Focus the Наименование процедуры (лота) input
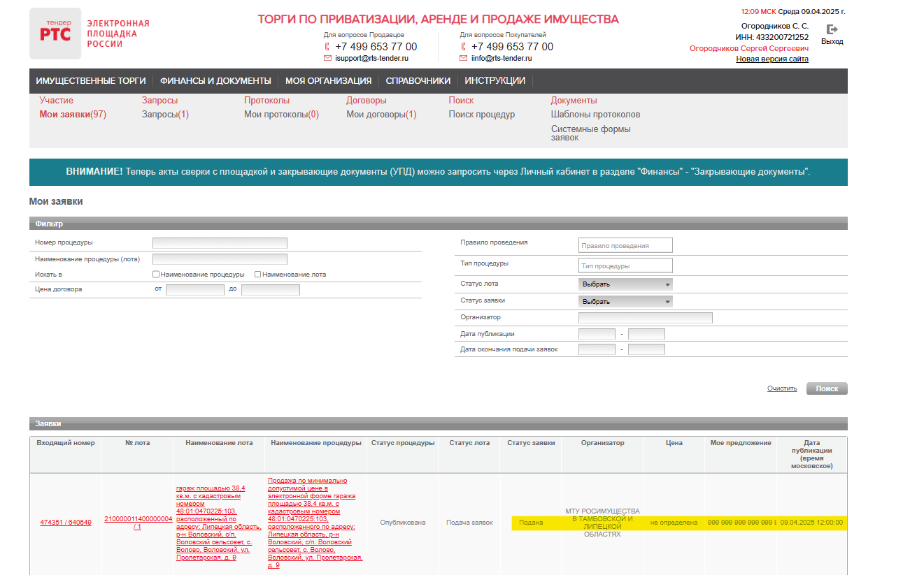This screenshot has height=575, width=917. [x=220, y=259]
